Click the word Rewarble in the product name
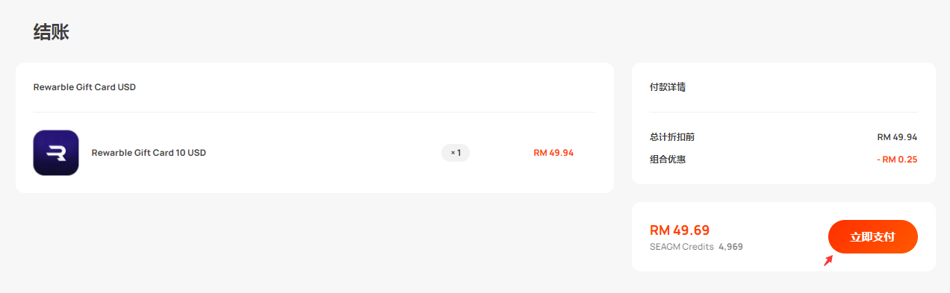Image resolution: width=950 pixels, height=293 pixels. (x=111, y=153)
